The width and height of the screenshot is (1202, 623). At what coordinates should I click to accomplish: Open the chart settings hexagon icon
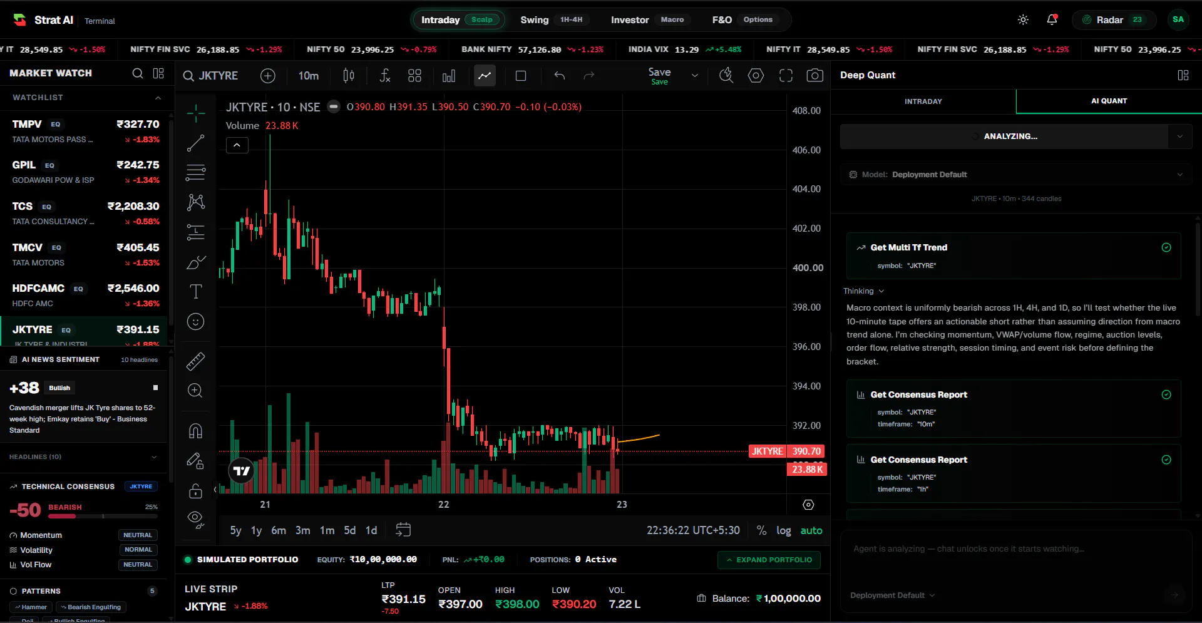[756, 76]
